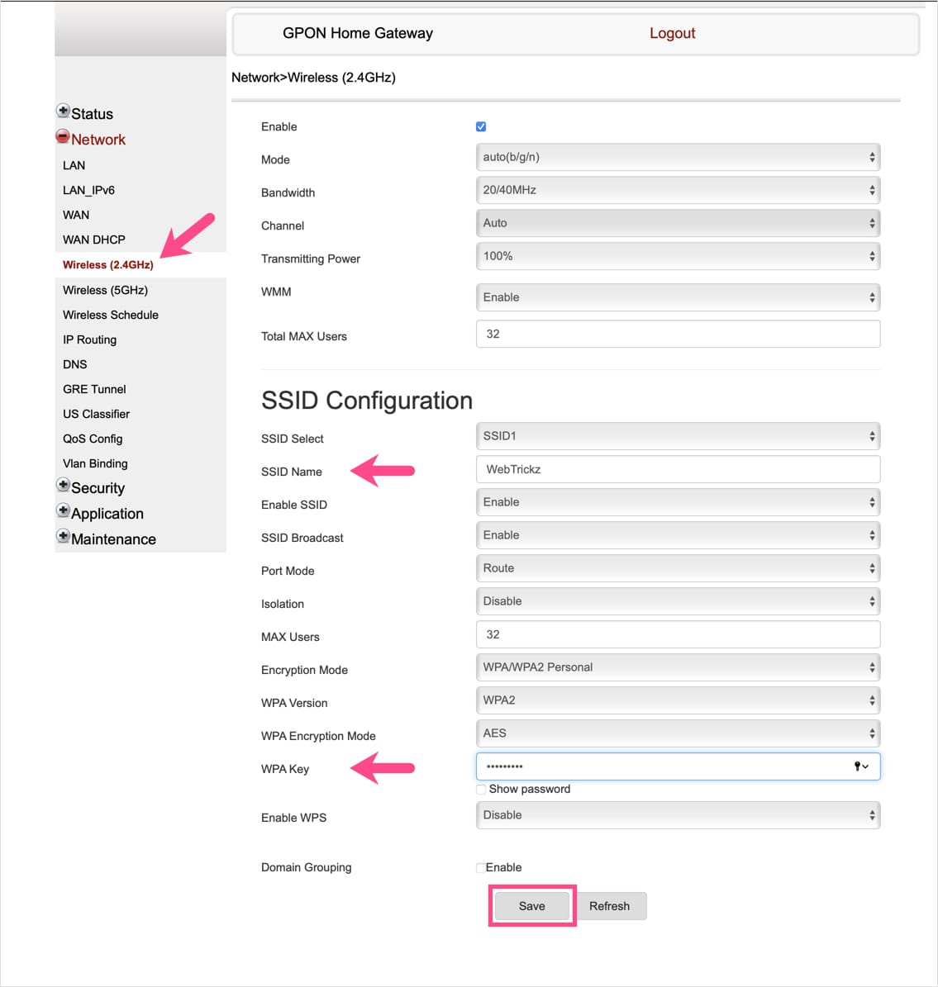Screen dimensions: 938x987
Task: Open the Encryption Mode dropdown
Action: (x=678, y=667)
